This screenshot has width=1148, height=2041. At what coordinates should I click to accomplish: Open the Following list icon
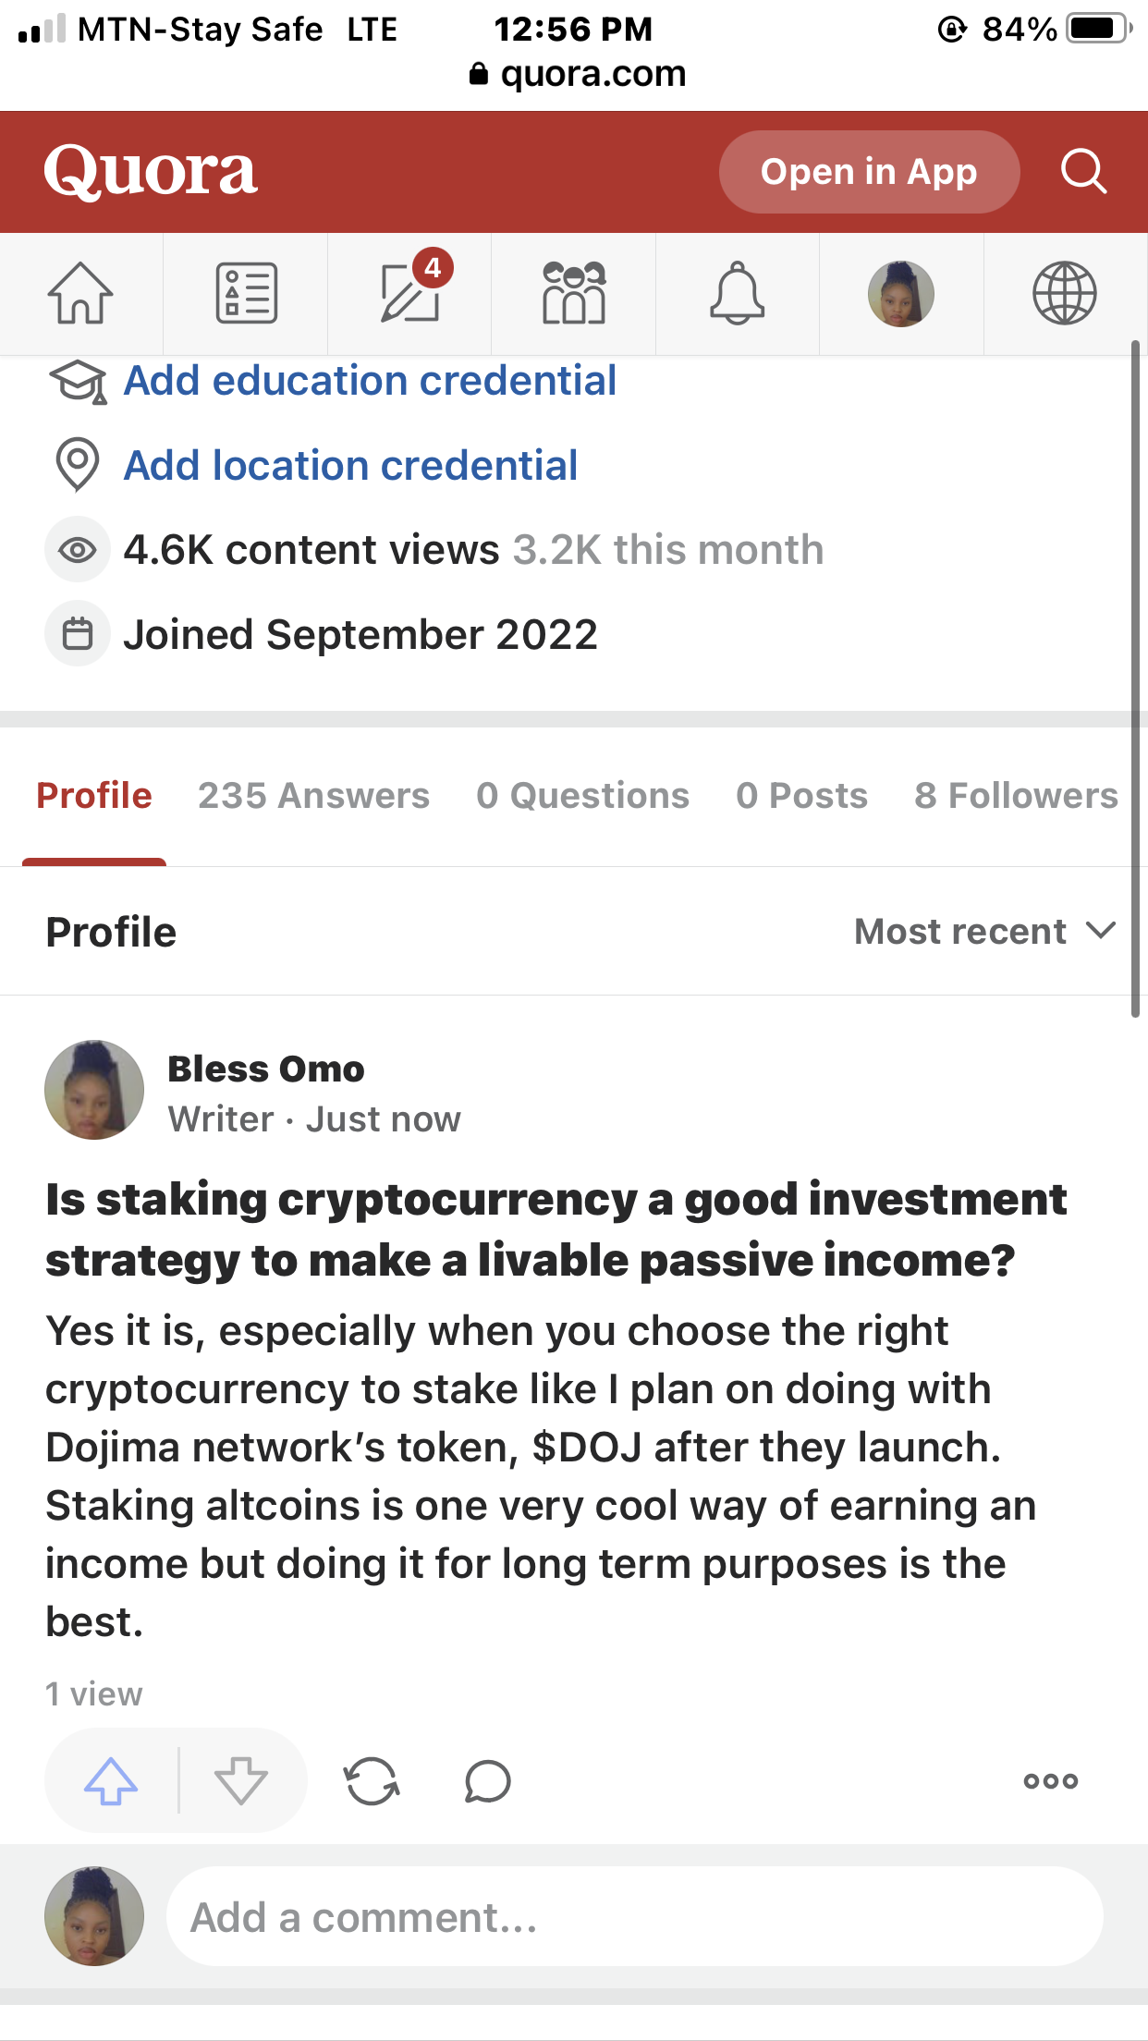[246, 294]
